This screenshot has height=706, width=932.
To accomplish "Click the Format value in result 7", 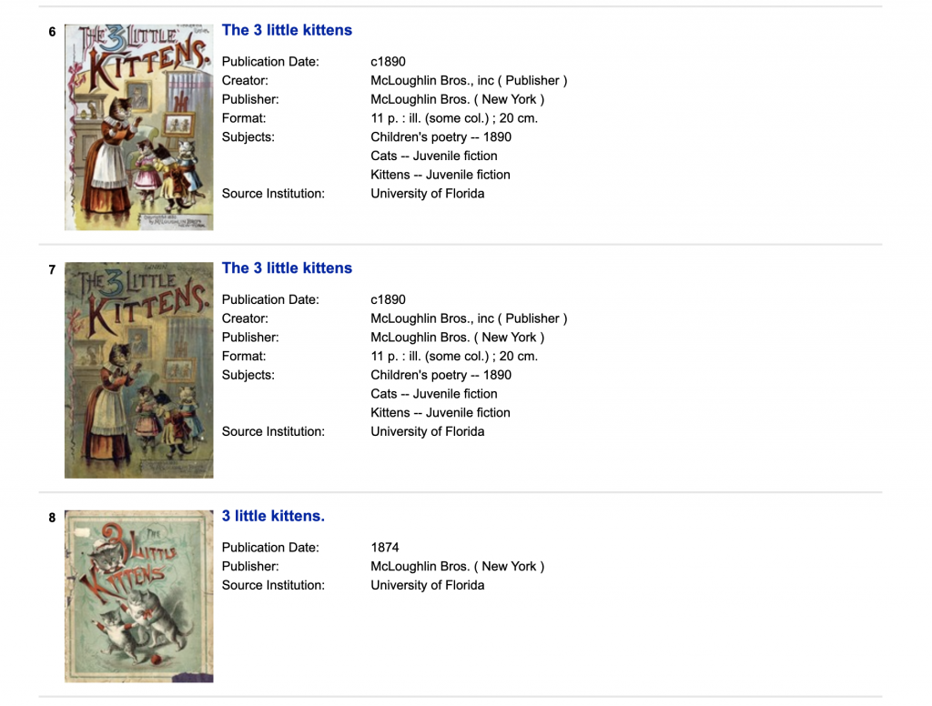I will (x=453, y=356).
